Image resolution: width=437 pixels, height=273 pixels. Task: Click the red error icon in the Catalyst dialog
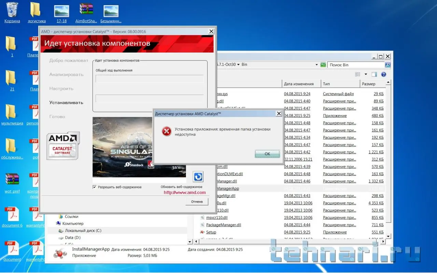point(167,131)
